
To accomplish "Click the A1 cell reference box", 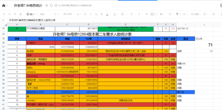I will pos(3,20).
